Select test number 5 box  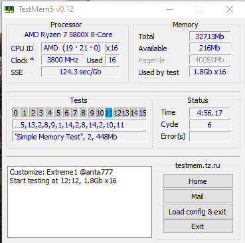click(58, 113)
